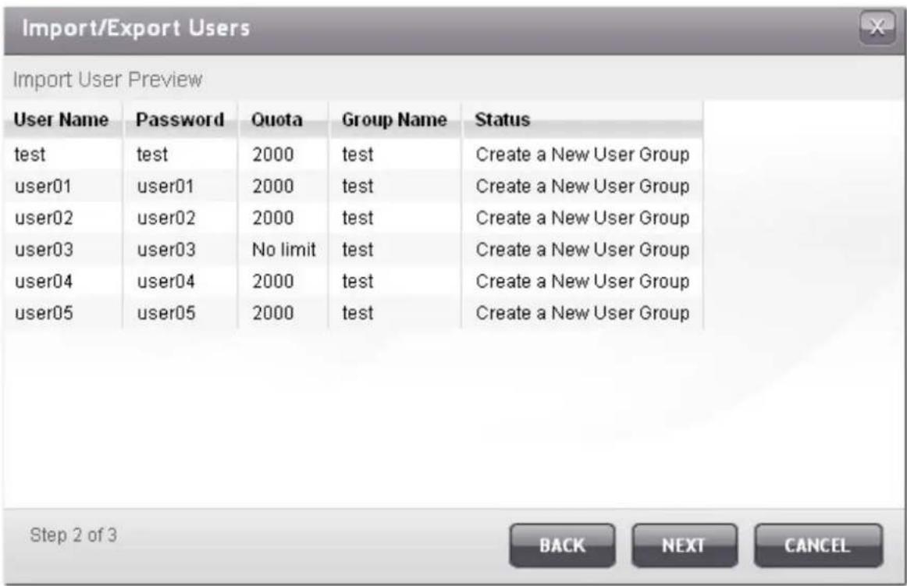Select user name 'user05'

44,313
